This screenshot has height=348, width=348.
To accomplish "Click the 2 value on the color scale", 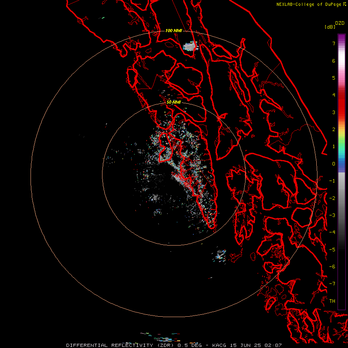I will click(x=334, y=130).
